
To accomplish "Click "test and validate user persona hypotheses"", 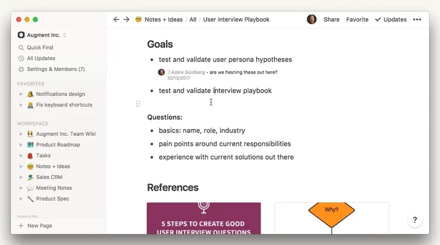I will coord(226,59).
